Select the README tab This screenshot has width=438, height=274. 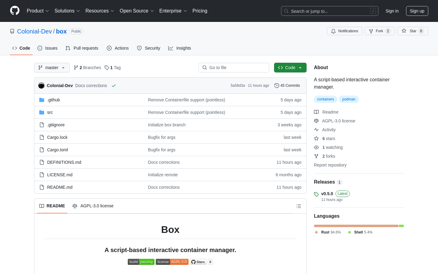(x=52, y=206)
